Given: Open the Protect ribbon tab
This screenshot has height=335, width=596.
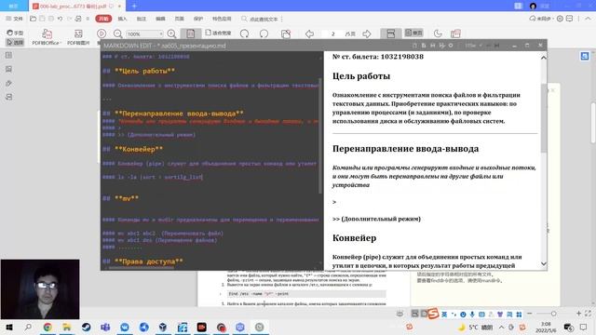Looking at the screenshot, I should [198, 19].
